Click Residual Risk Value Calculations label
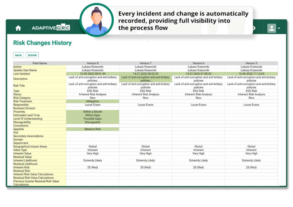This screenshot has width=293, height=207. click(x=40, y=178)
